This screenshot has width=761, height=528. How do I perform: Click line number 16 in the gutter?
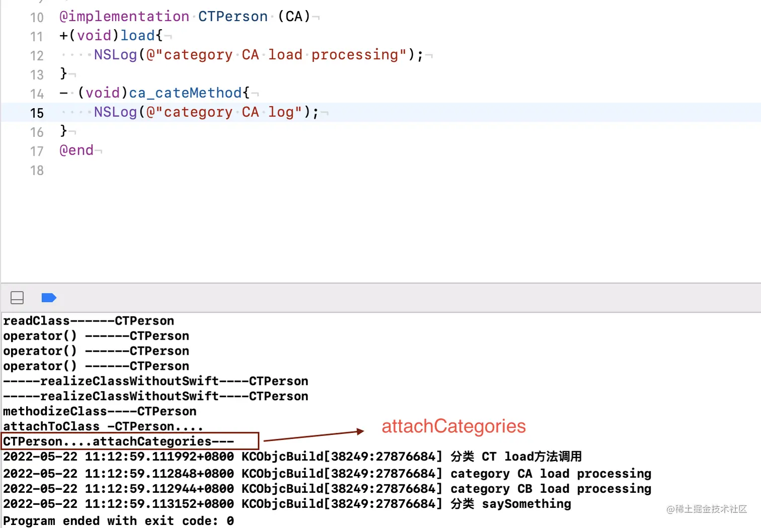coord(37,132)
